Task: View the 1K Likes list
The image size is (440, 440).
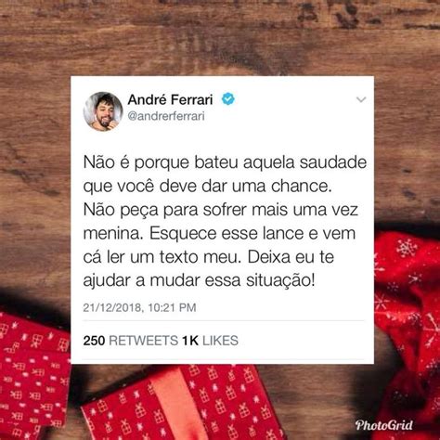Action: pyautogui.click(x=211, y=341)
